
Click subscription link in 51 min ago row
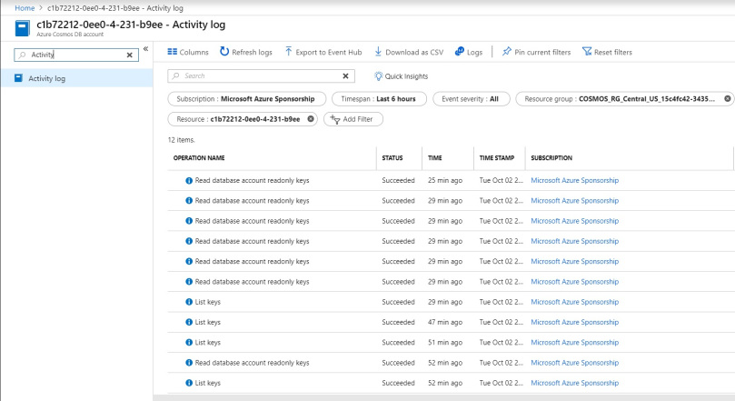tap(575, 343)
